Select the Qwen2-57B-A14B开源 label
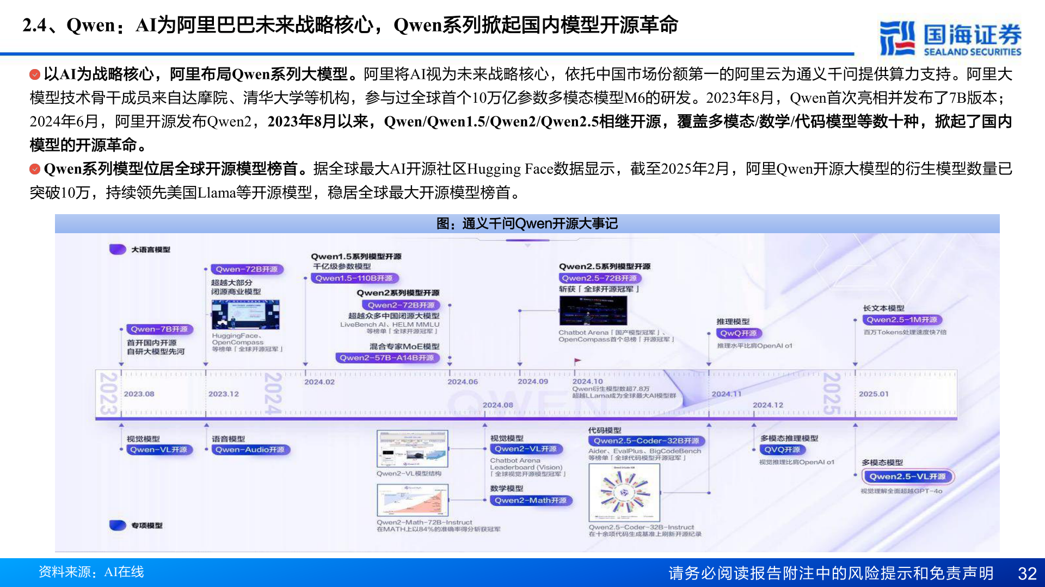The width and height of the screenshot is (1045, 587). coord(387,358)
